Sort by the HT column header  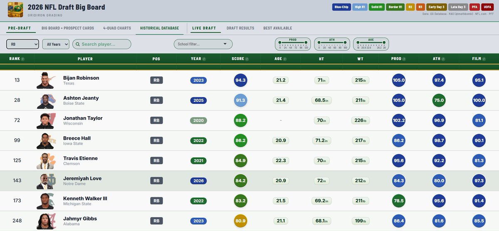[321, 59]
